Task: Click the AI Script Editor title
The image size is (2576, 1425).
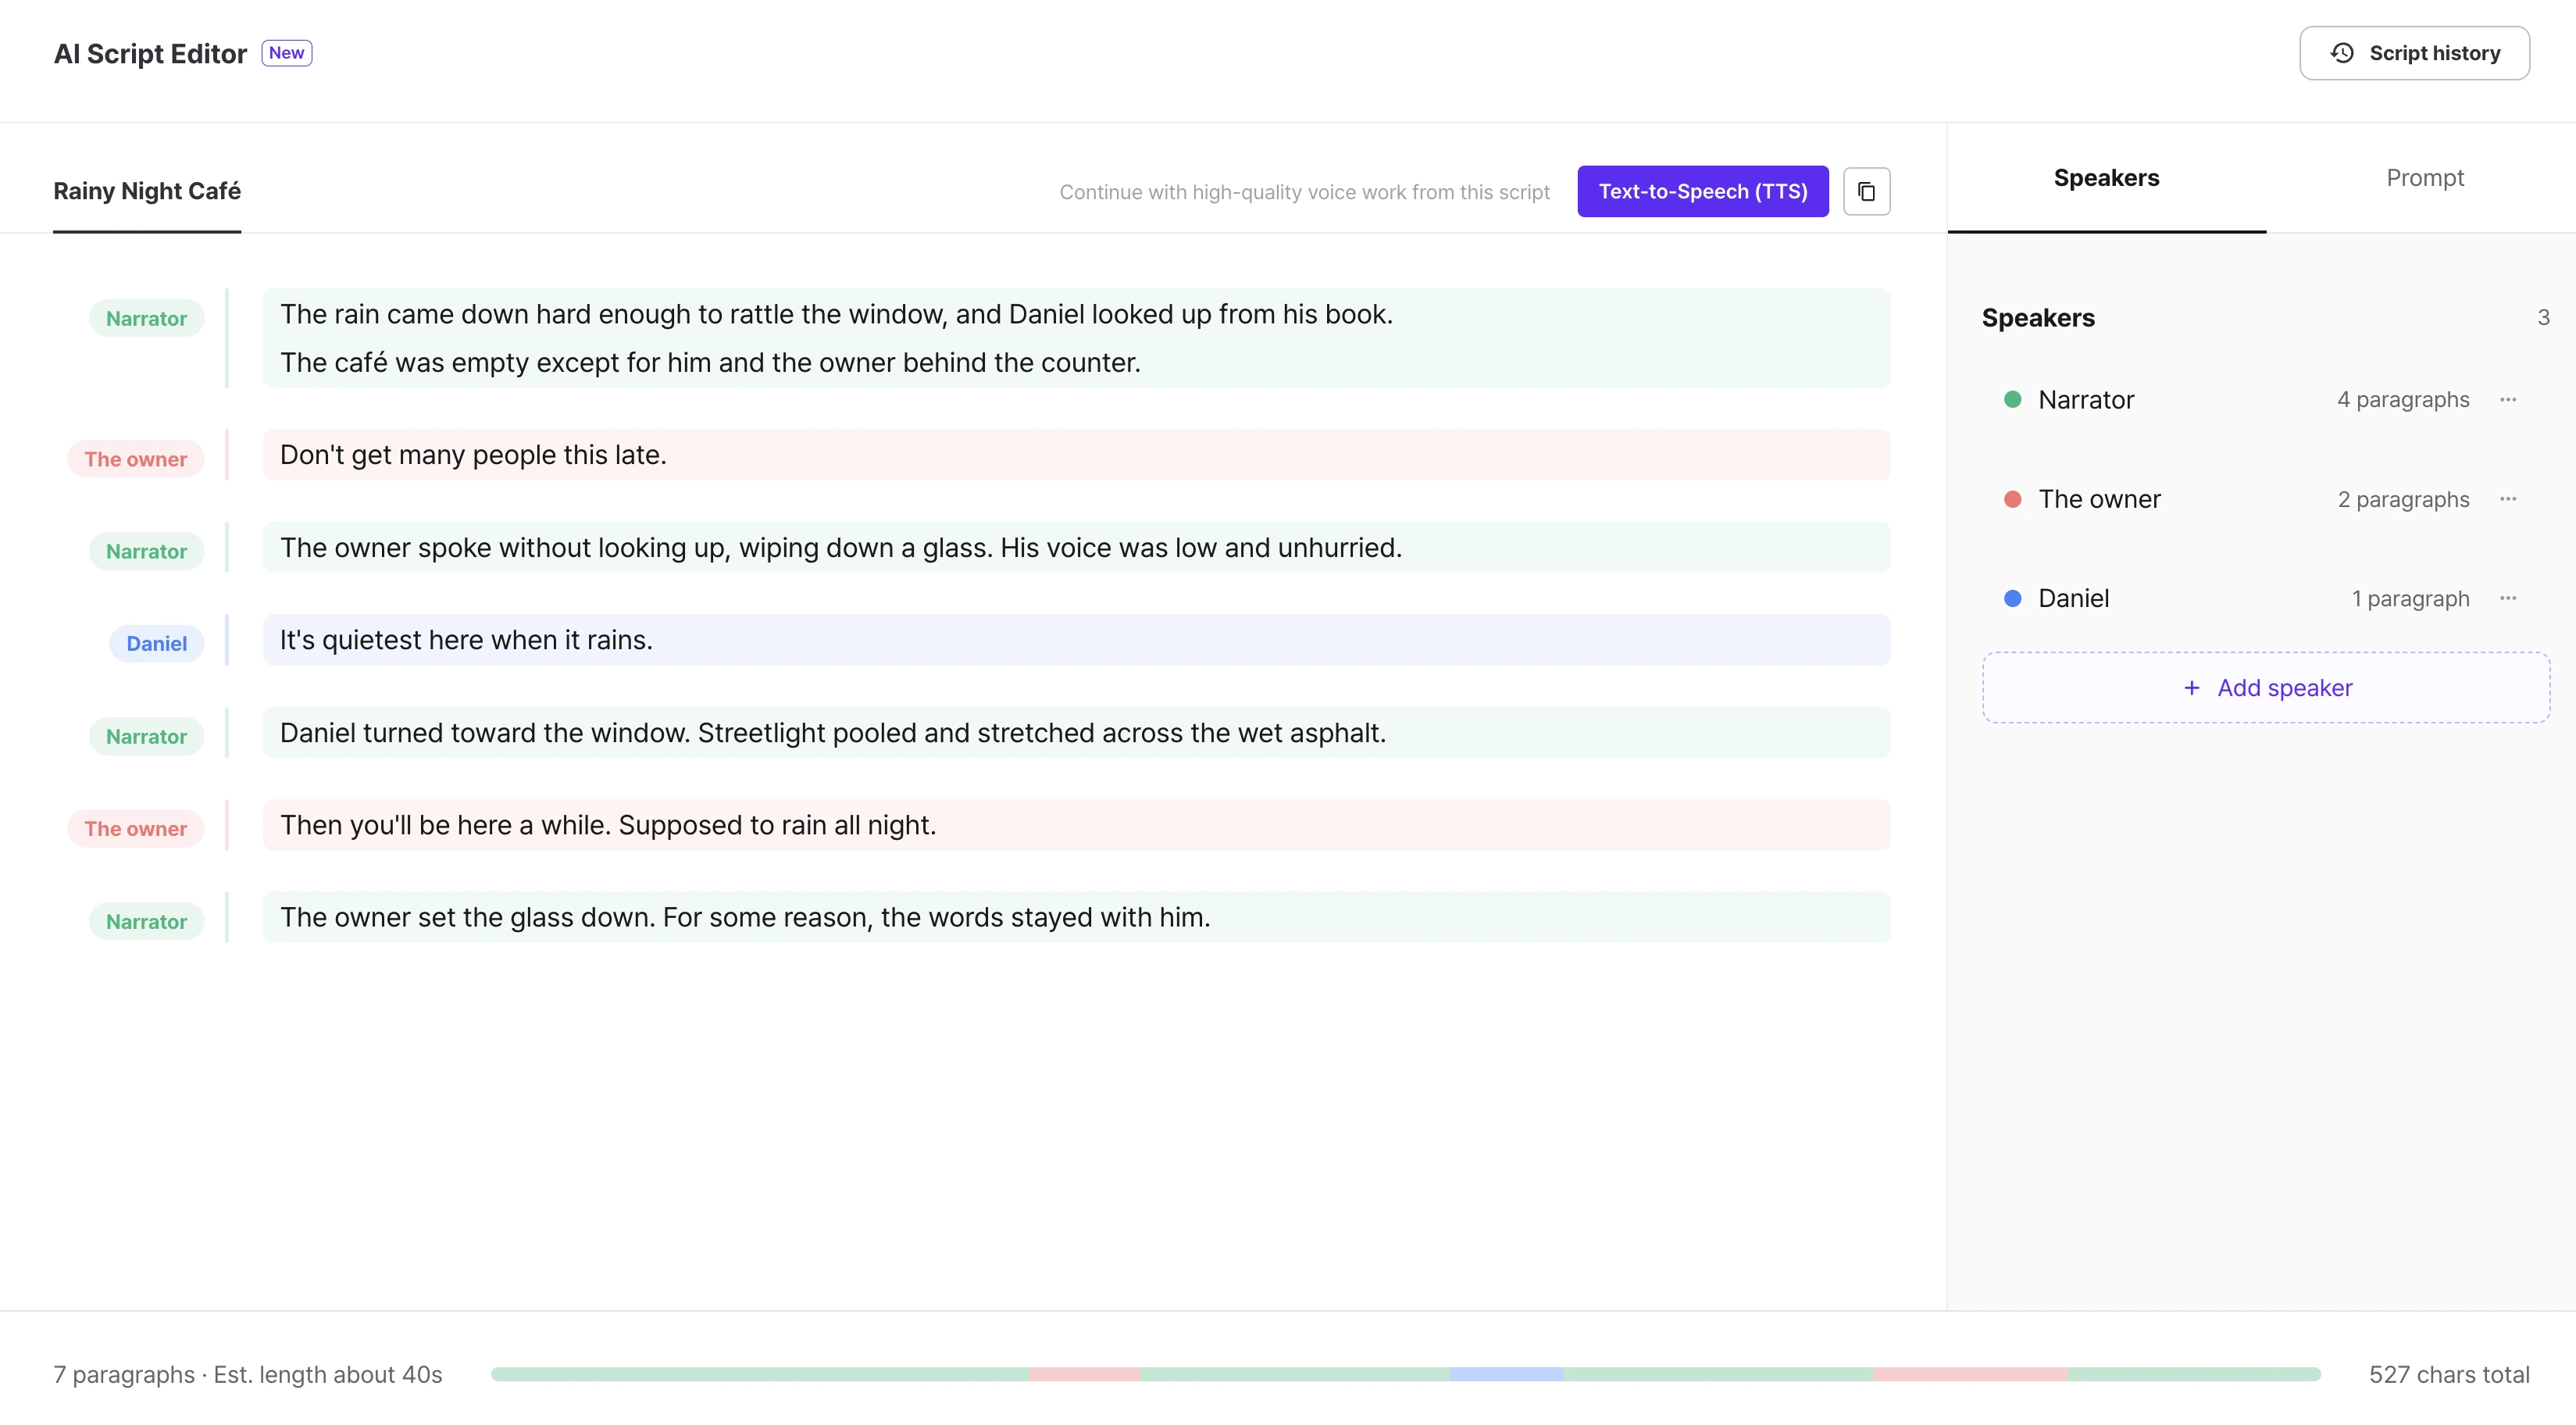Action: coord(150,54)
